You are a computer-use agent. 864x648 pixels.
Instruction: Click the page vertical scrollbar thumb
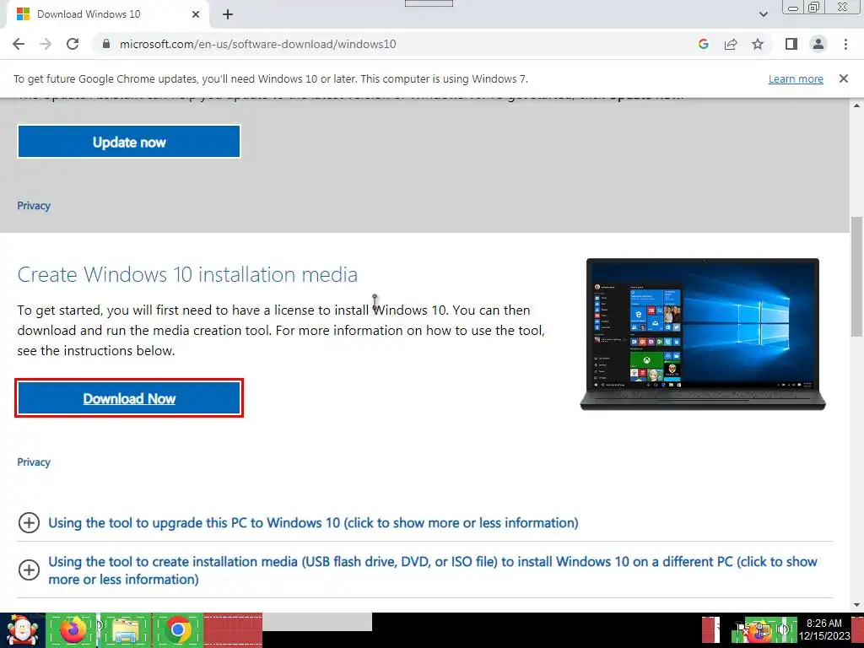(856, 276)
